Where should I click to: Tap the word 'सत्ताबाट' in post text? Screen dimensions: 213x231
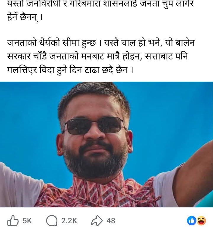[159, 56]
